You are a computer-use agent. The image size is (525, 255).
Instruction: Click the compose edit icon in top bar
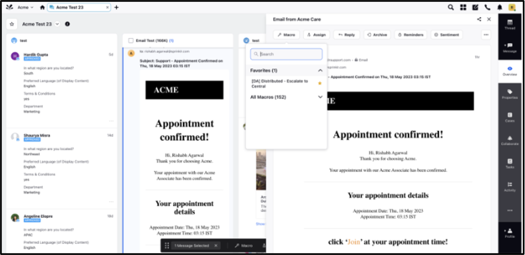[475, 7]
